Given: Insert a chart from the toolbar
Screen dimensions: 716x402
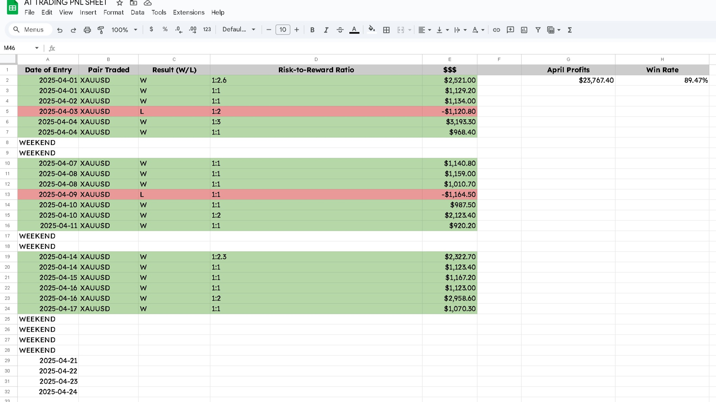Looking at the screenshot, I should (x=524, y=30).
